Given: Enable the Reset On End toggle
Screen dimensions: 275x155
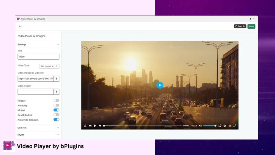Looking at the screenshot, I should tap(56, 115).
